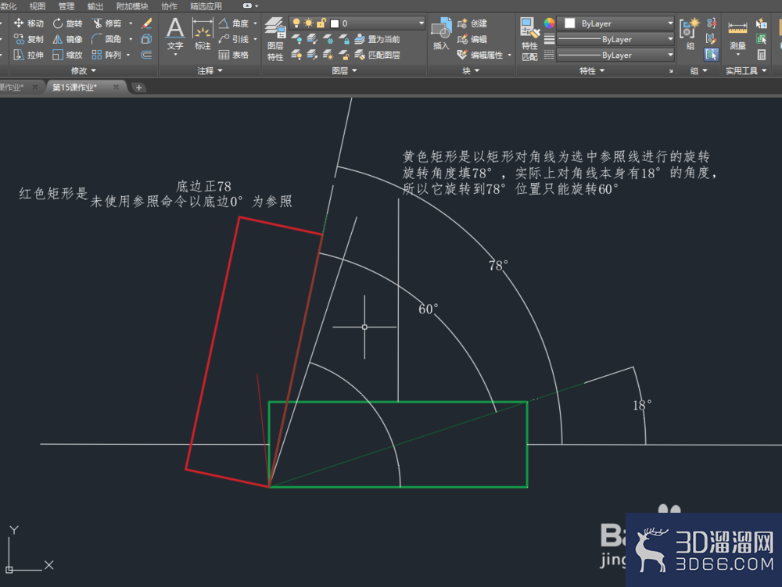Expand the 特性 (Properties) panel

[592, 71]
